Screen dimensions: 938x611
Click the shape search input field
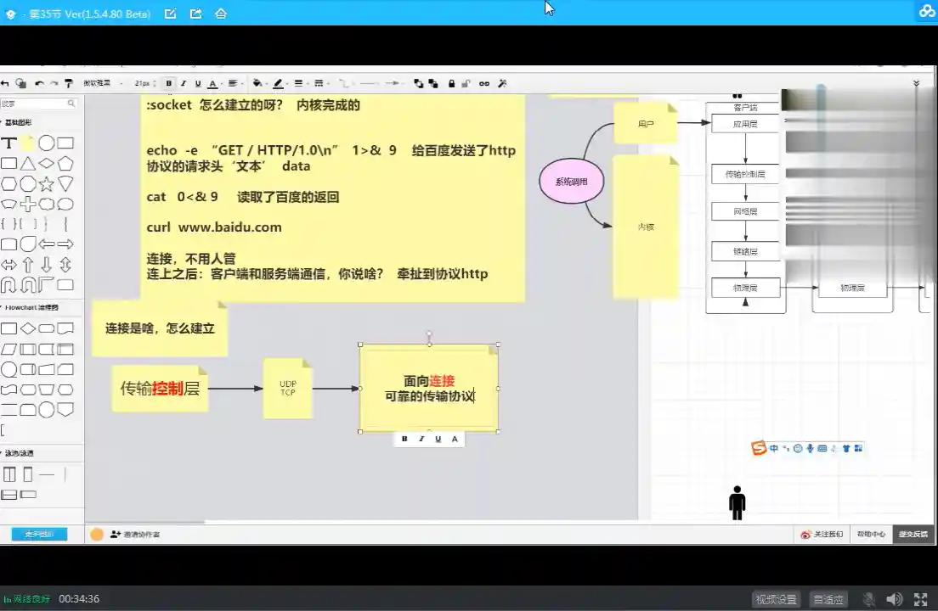39,104
